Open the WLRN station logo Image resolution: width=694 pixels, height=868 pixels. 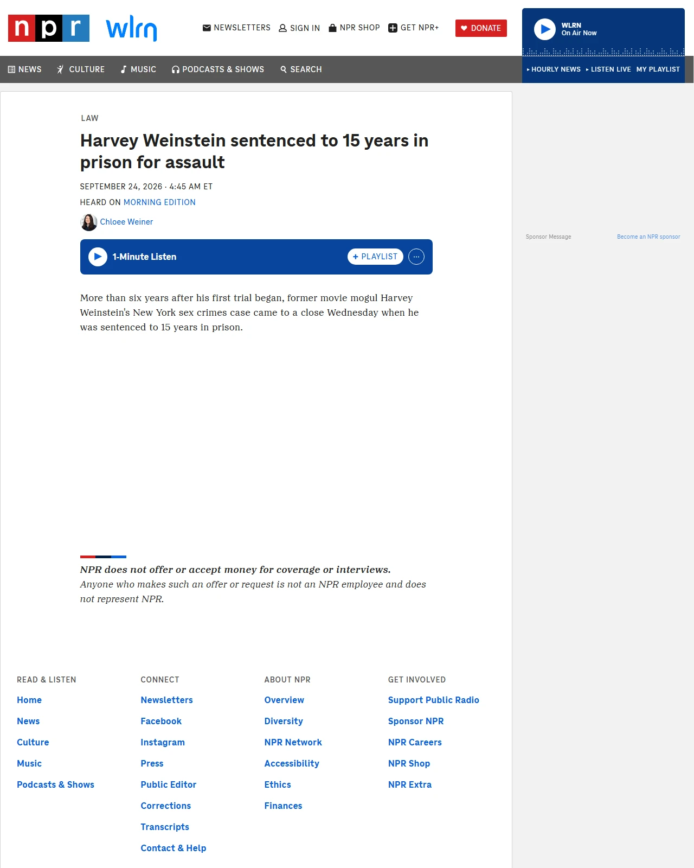point(132,29)
